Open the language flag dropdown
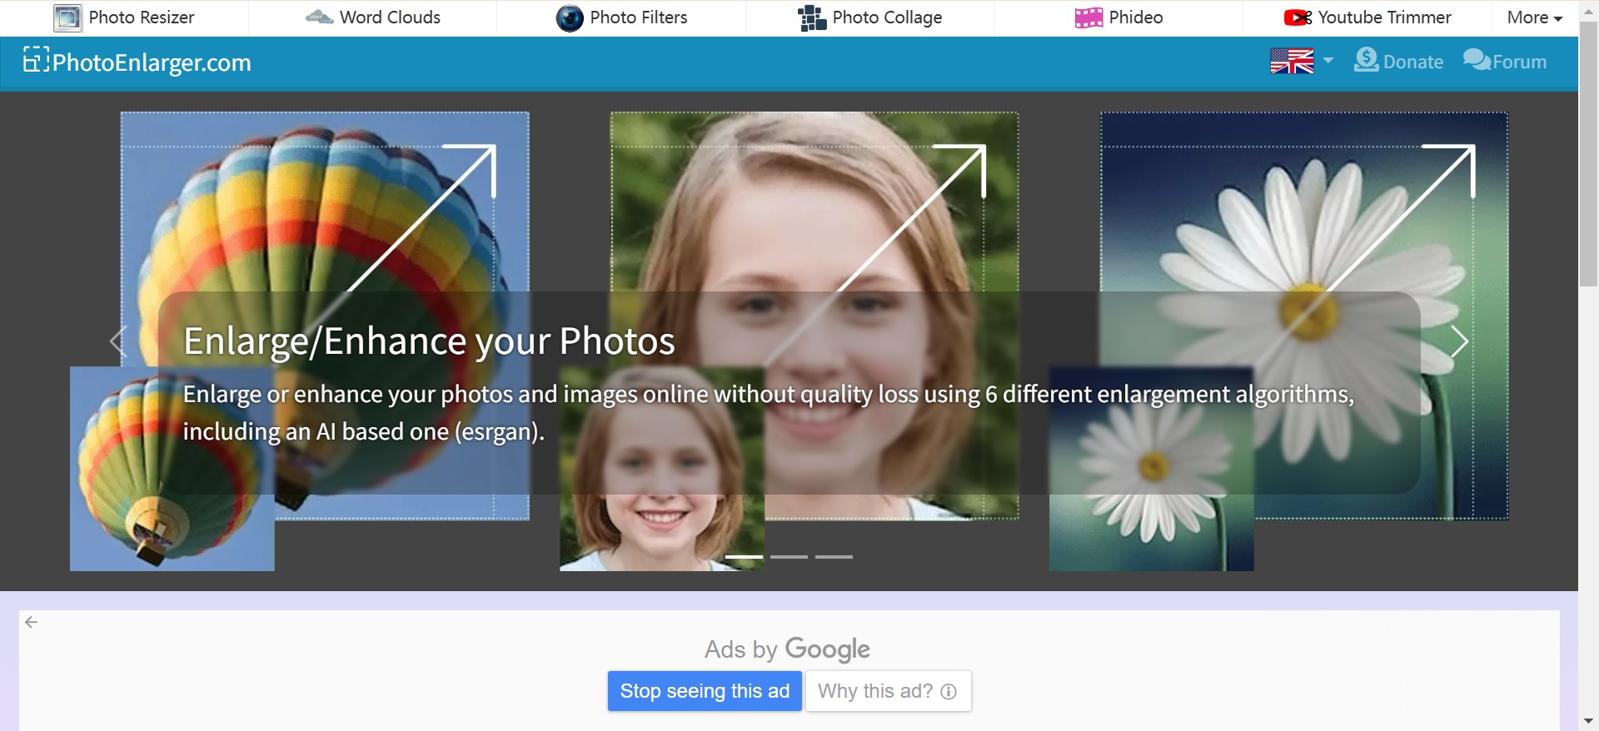This screenshot has height=731, width=1599. (x=1301, y=61)
